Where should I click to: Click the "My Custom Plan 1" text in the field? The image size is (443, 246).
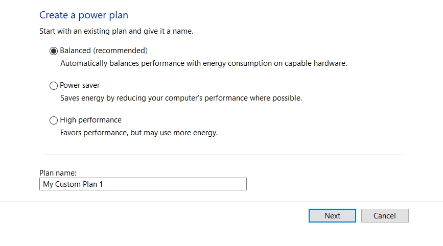pyautogui.click(x=73, y=184)
